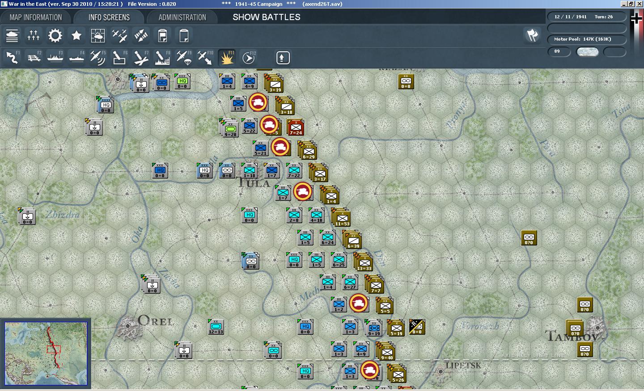Enable F6 bomb unit mode
Screen dimensions: 644x391
point(119,58)
